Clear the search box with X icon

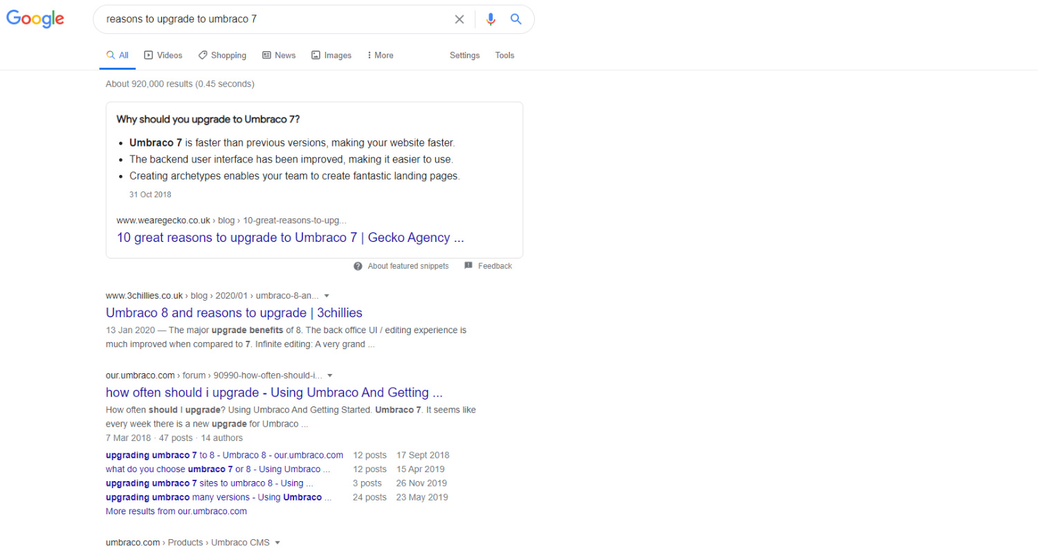pos(459,19)
